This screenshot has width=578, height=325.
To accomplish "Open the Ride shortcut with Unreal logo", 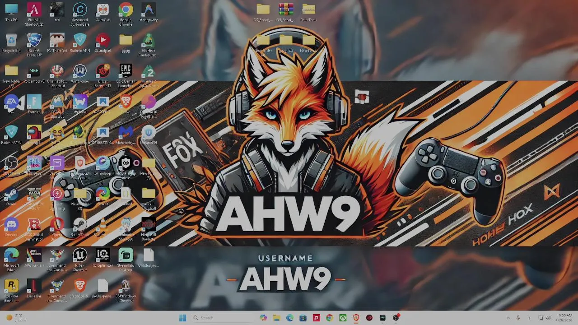I will pyautogui.click(x=80, y=260).
